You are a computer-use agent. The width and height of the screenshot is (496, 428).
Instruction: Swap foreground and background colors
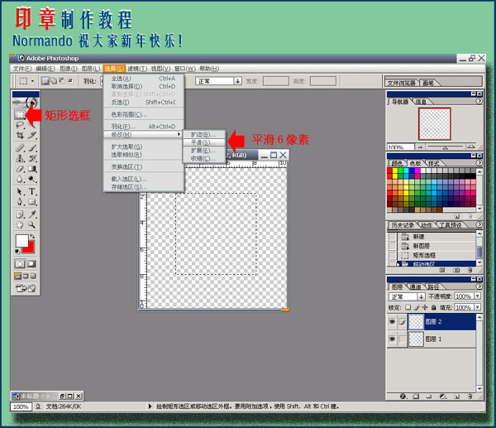[x=32, y=237]
